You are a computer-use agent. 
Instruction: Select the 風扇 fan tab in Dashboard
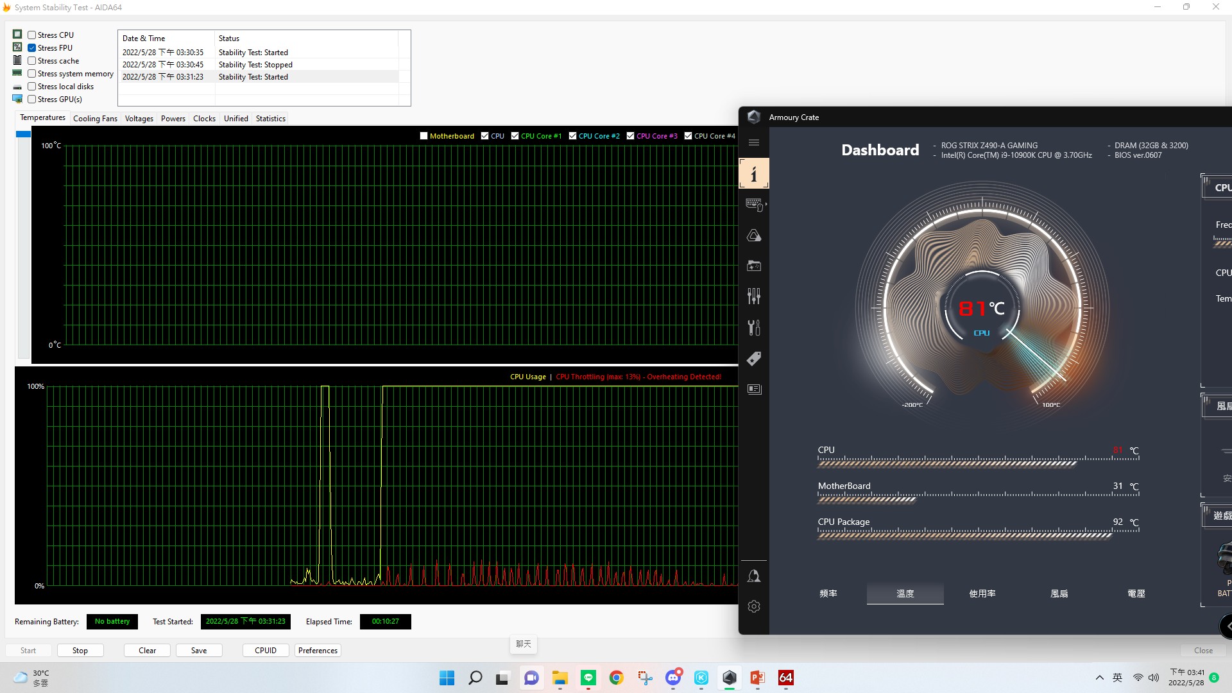point(1059,594)
